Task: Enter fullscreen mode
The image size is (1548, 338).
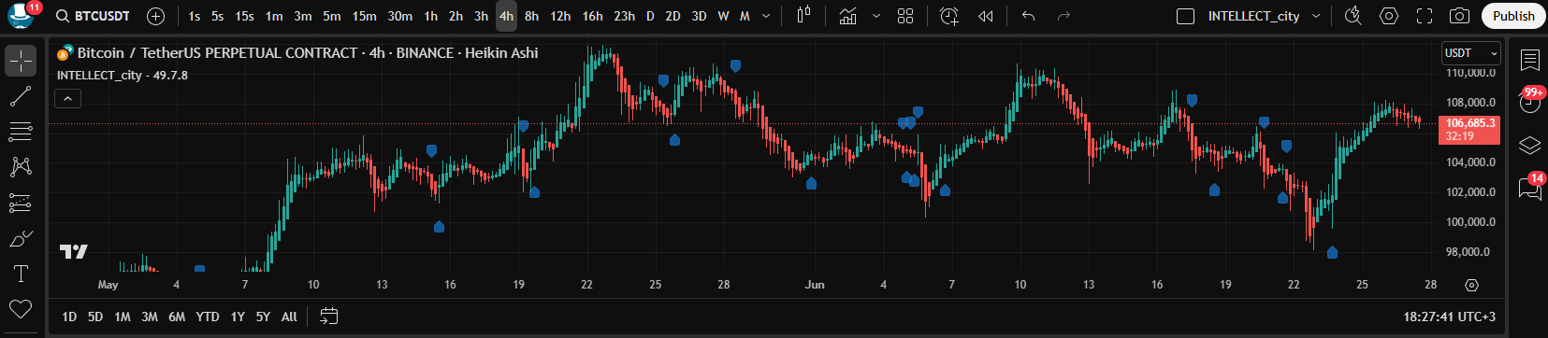Action: pyautogui.click(x=1425, y=16)
